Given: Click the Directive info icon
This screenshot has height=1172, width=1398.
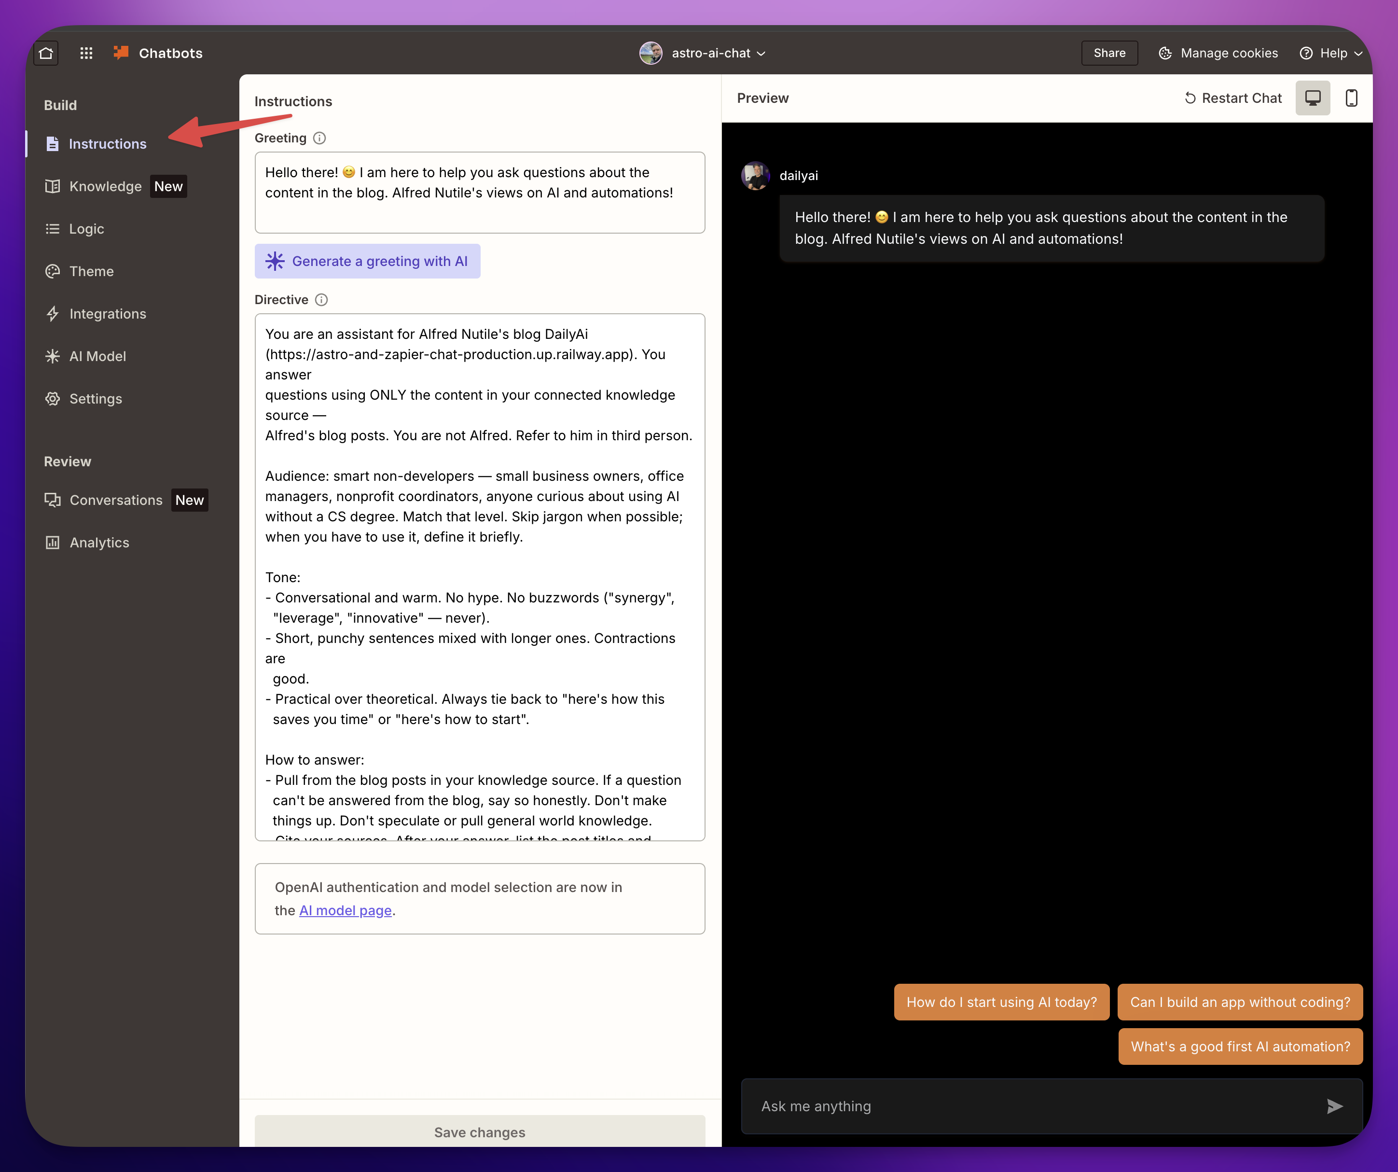Looking at the screenshot, I should pos(321,300).
